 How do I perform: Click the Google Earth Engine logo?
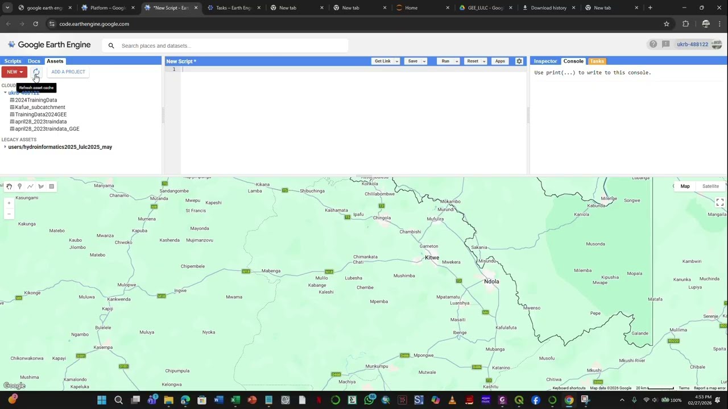point(49,45)
